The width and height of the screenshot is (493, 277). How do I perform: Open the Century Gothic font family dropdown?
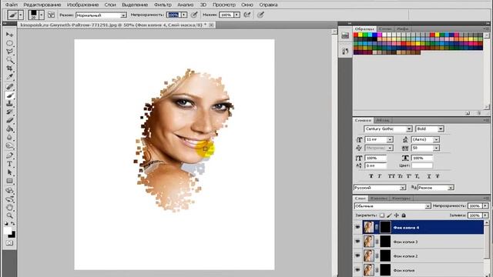(409, 128)
